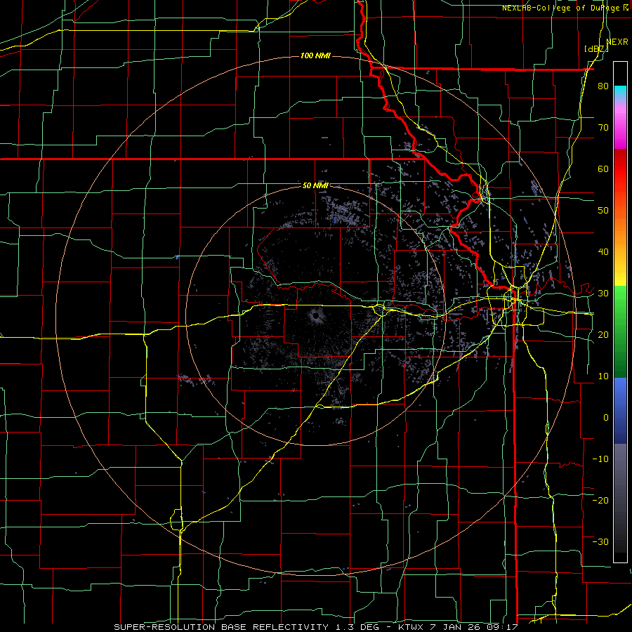Click the 80 dBZ legend value
The height and width of the screenshot is (632, 632).
pos(603,86)
